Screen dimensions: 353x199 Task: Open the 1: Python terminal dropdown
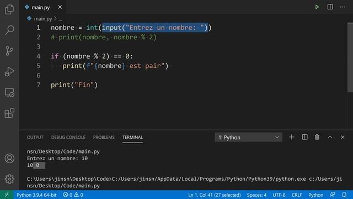click(x=248, y=138)
